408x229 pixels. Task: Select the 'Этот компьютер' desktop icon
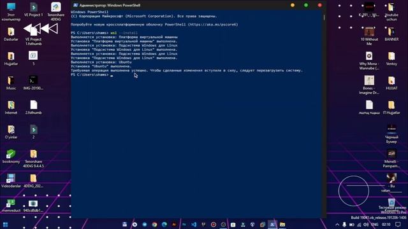pos(11,11)
